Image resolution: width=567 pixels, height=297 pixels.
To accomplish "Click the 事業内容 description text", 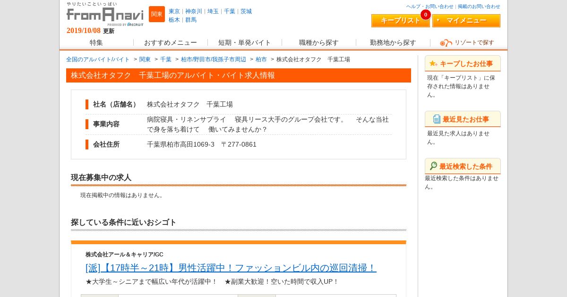I will (268, 124).
